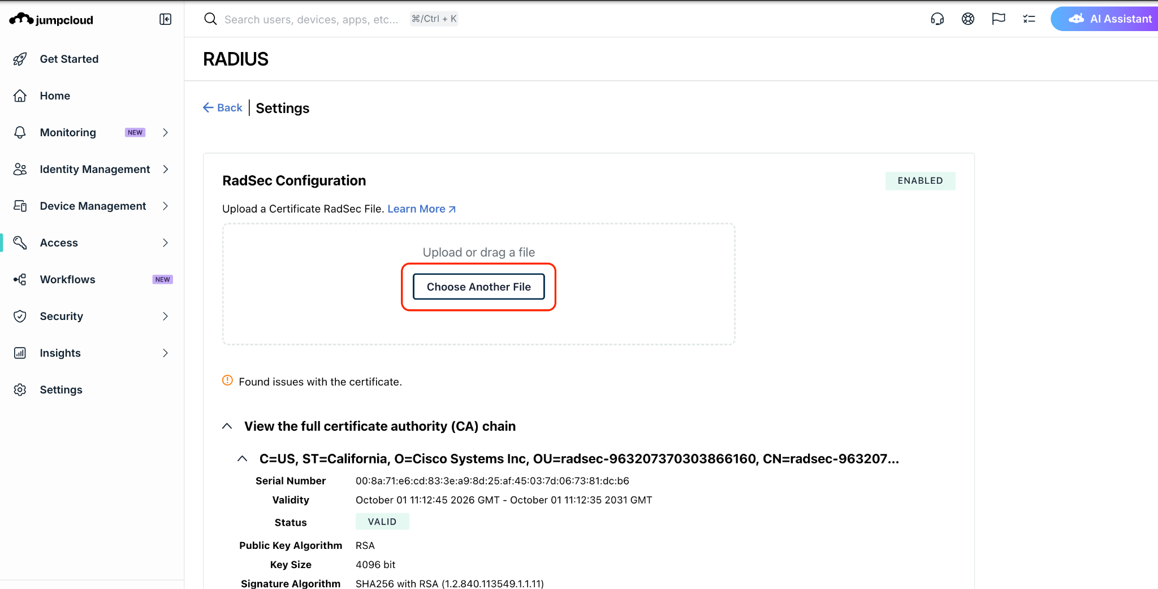This screenshot has width=1158, height=589.
Task: Click the orange certificate warning icon
Action: point(227,380)
